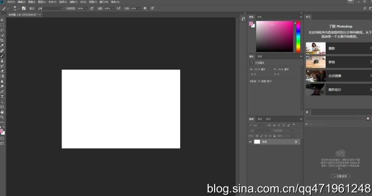Filter layers by pixel layer icon

[269, 125]
